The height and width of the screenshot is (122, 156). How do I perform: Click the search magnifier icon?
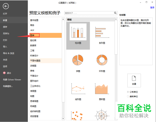pyautogui.click(x=115, y=13)
